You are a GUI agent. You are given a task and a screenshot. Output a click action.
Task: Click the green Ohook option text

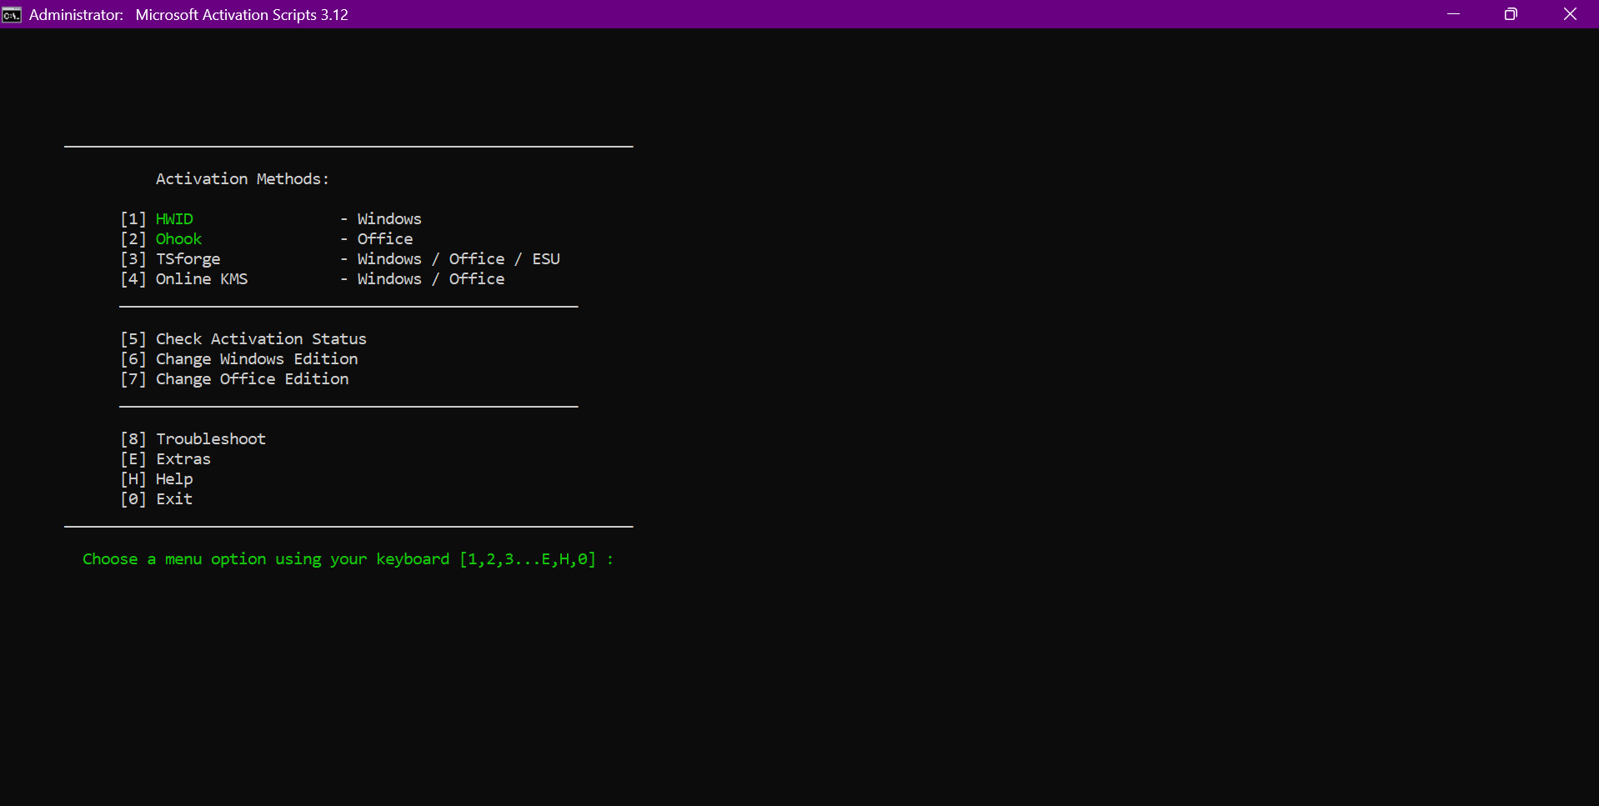(x=178, y=239)
